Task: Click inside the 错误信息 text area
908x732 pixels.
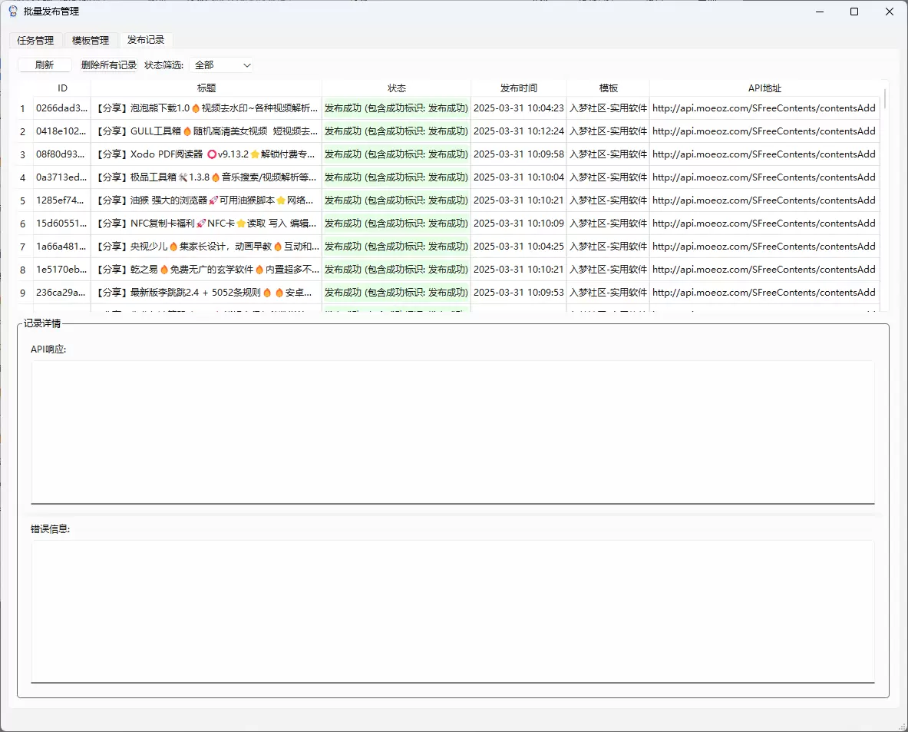Action: (x=453, y=611)
